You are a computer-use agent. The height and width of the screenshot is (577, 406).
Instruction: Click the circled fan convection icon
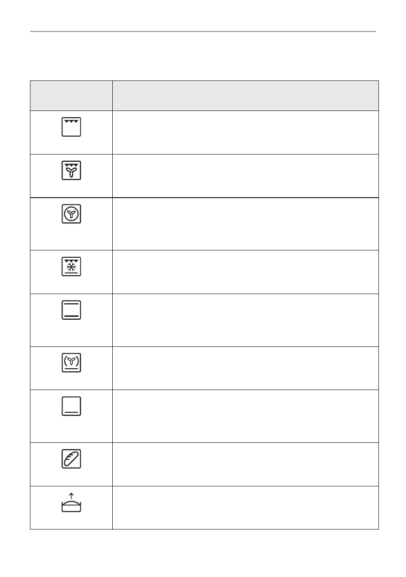point(71,215)
